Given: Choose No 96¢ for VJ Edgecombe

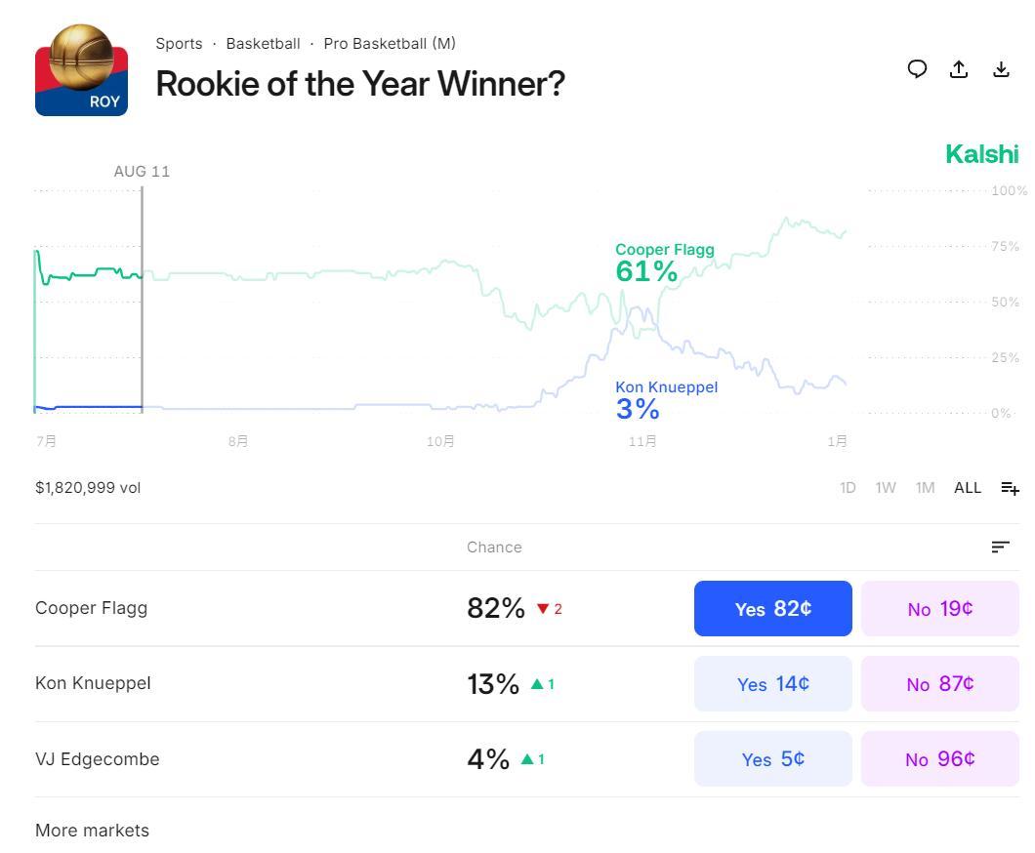Looking at the screenshot, I should click(939, 759).
